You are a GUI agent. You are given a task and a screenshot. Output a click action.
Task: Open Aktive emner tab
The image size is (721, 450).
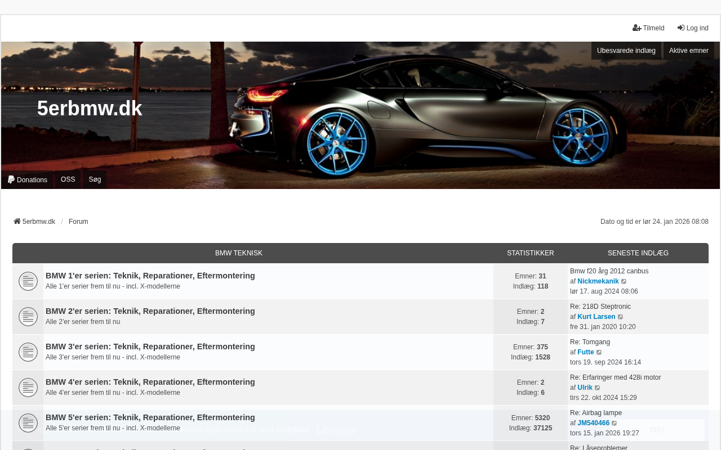click(x=689, y=51)
